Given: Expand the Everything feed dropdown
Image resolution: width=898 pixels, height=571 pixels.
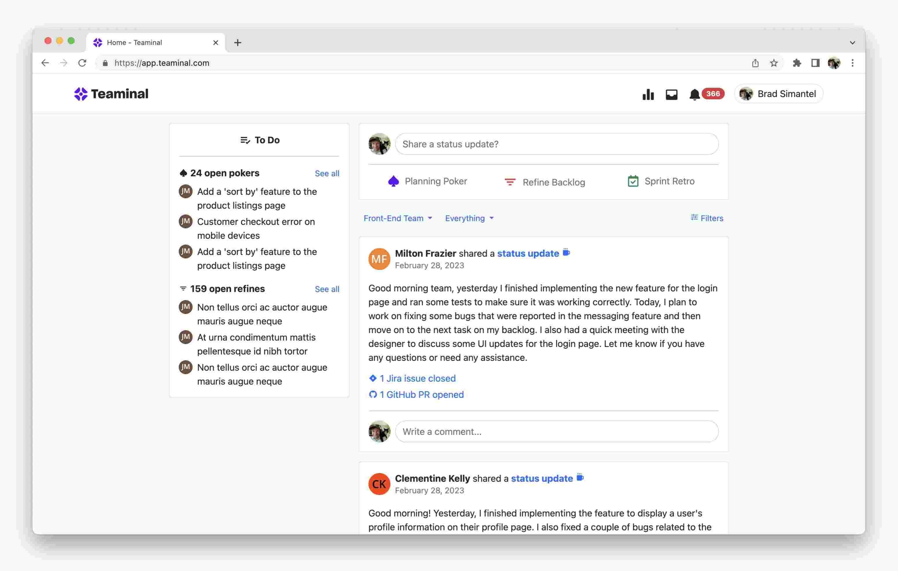Looking at the screenshot, I should click(469, 218).
